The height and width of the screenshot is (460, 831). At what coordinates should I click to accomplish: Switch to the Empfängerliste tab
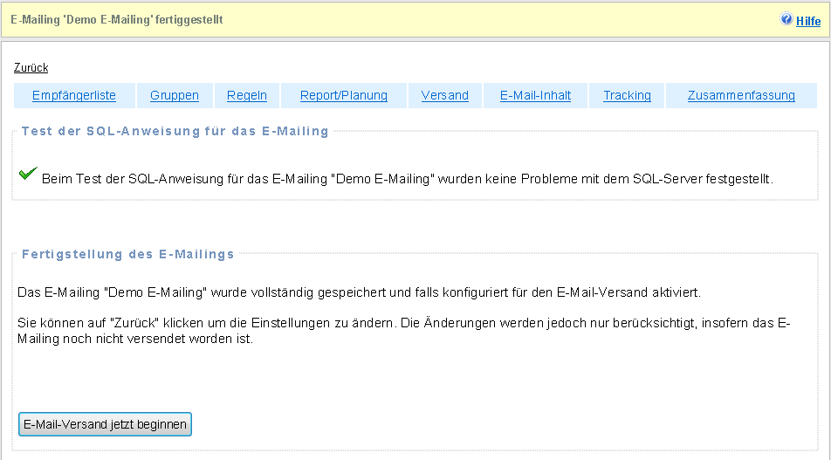click(73, 96)
